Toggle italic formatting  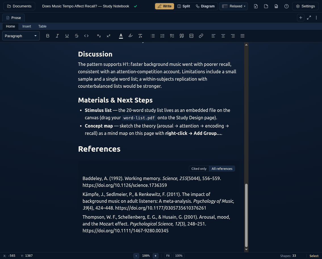pos(57,36)
